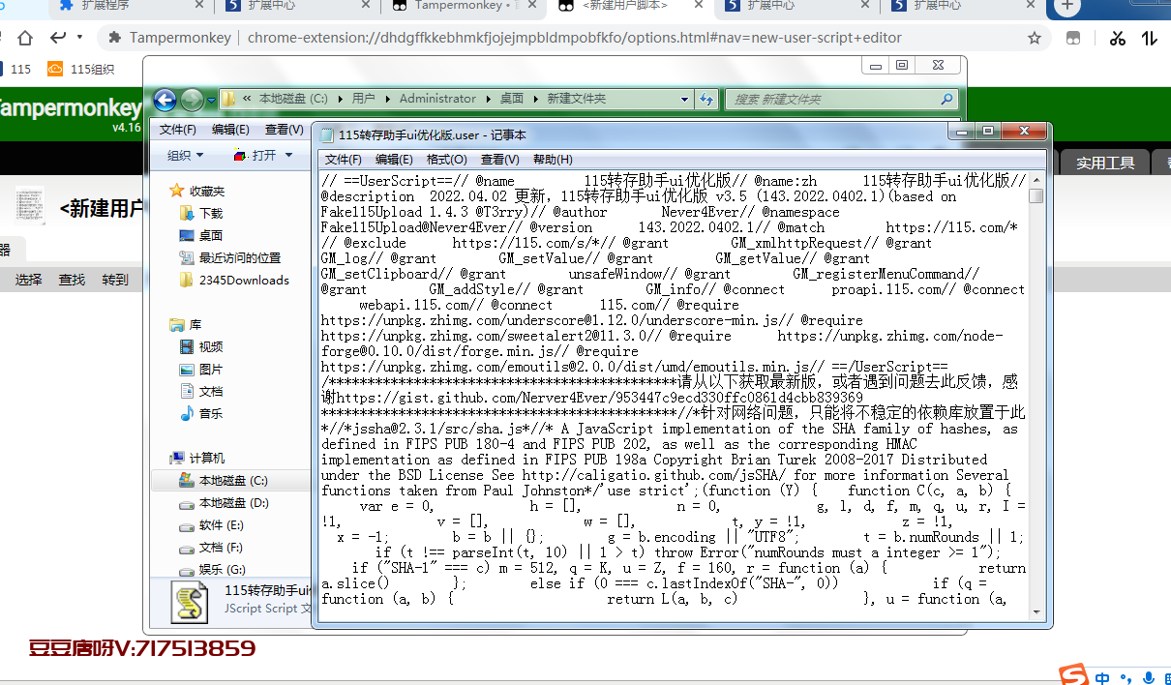Click the scissors extension icon in browser toolbar

click(1118, 38)
